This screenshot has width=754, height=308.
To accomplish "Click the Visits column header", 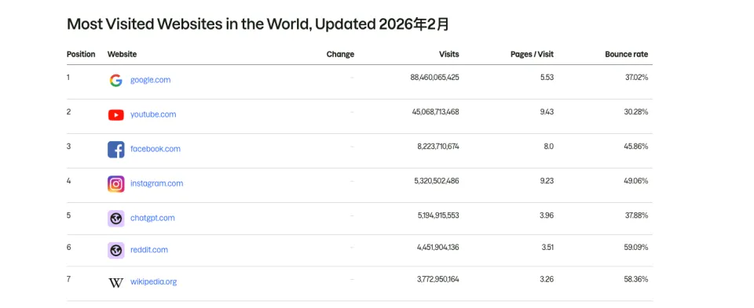I will 449,54.
